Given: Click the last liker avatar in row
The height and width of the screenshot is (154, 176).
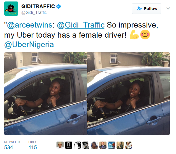Looking at the screenshot, I should pyautogui.click(x=129, y=145).
